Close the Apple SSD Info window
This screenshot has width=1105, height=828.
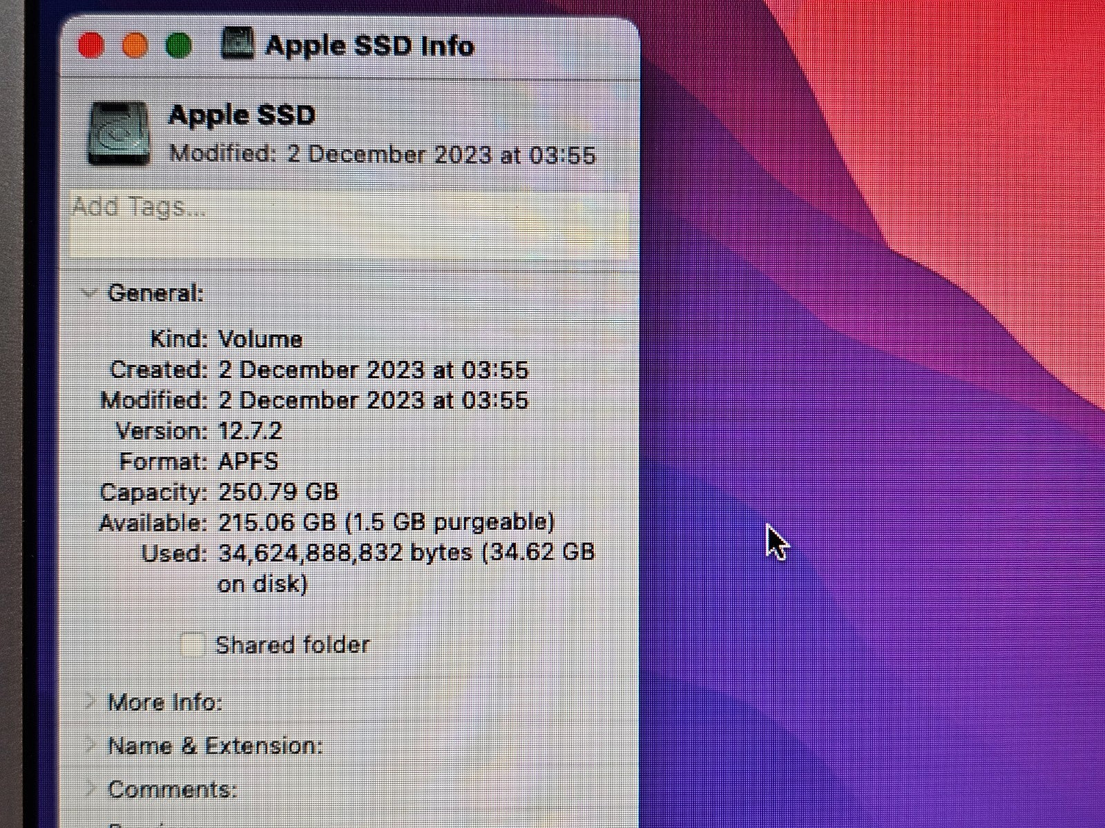(90, 46)
